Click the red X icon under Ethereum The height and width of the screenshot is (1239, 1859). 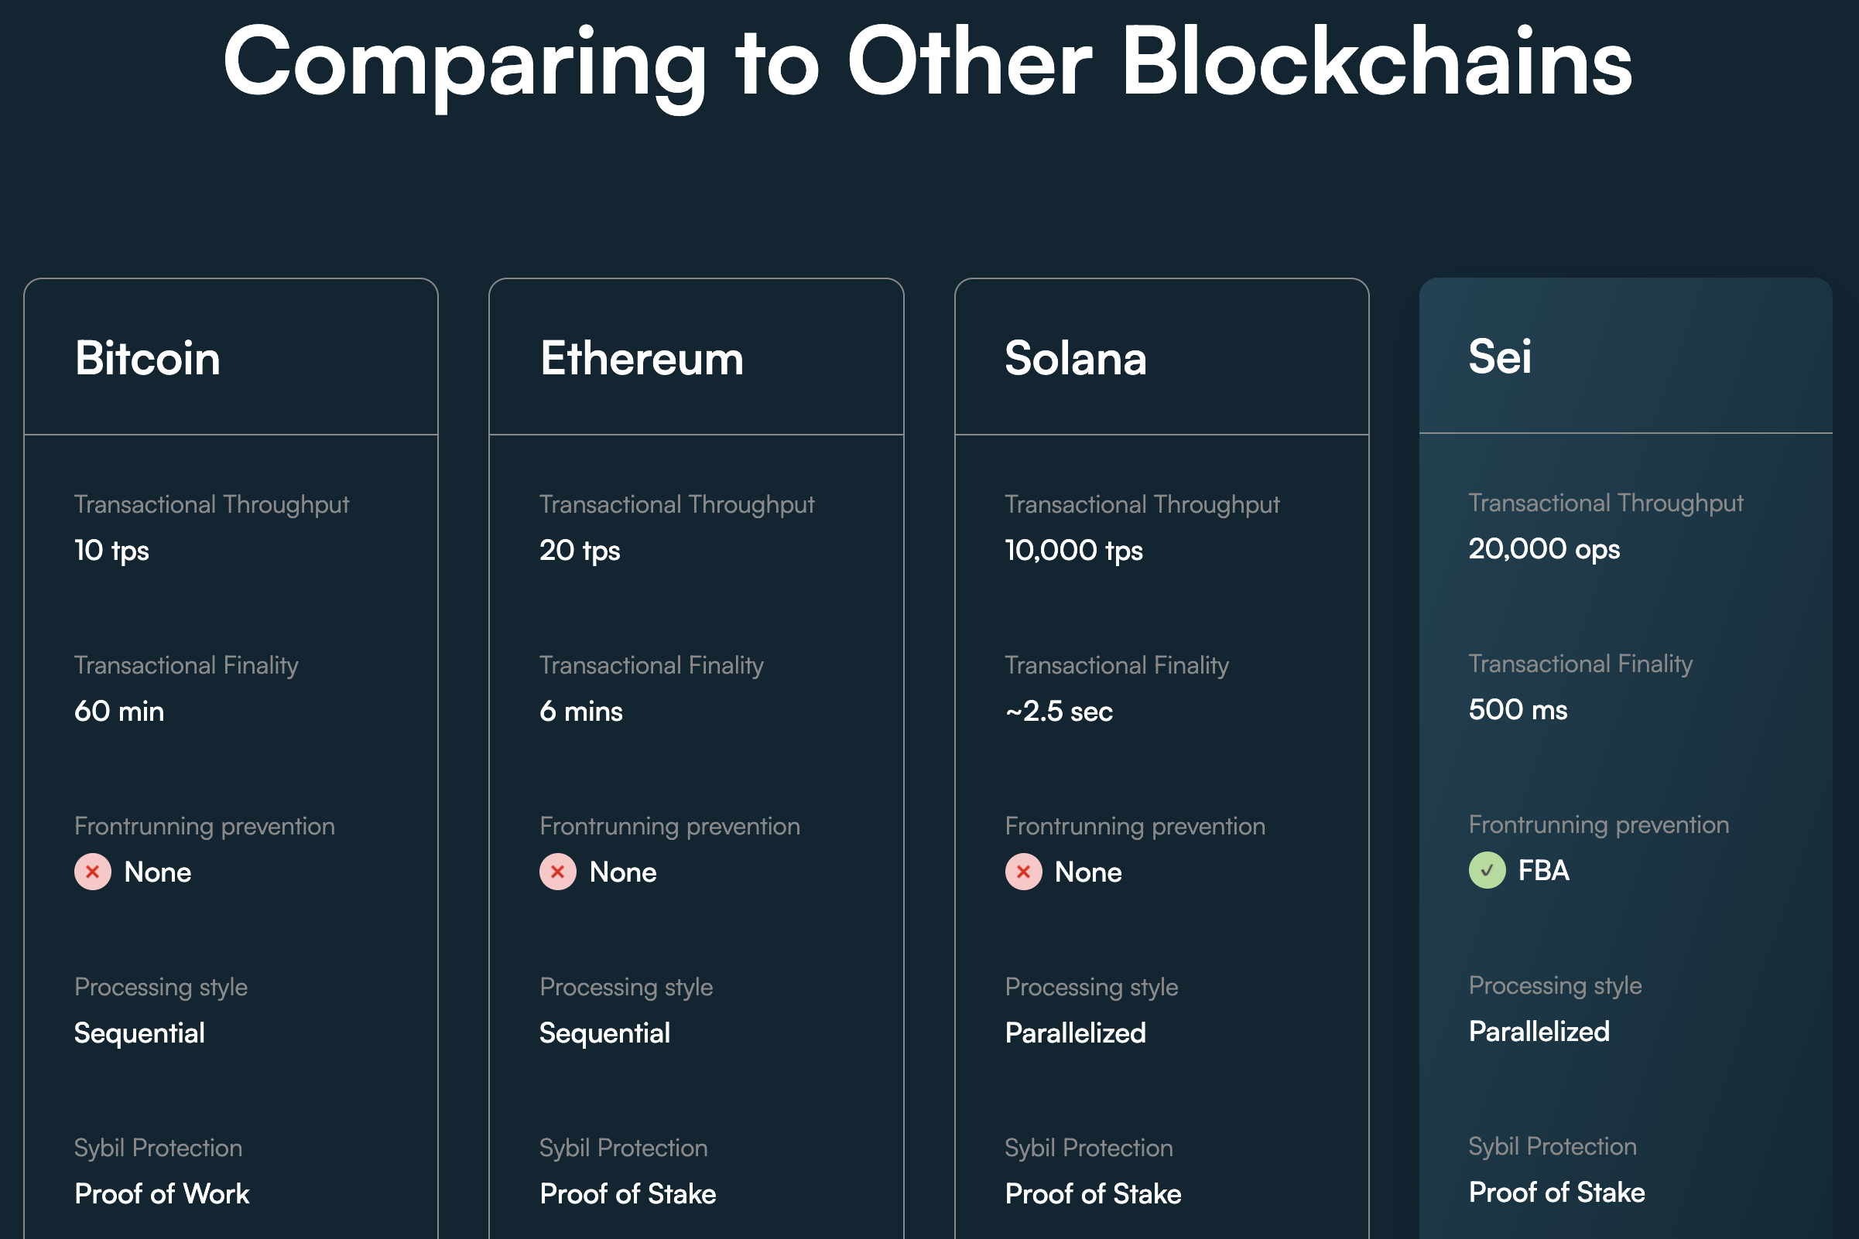tap(557, 872)
